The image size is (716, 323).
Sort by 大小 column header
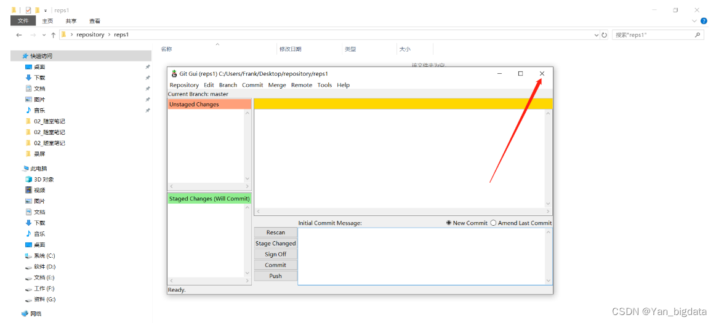tap(405, 49)
